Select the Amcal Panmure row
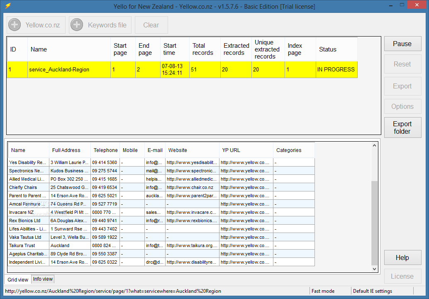The height and width of the screenshot is (299, 429). [x=161, y=204]
